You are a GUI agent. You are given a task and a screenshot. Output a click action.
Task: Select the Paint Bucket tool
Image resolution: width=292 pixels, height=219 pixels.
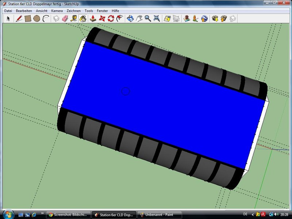click(83, 19)
